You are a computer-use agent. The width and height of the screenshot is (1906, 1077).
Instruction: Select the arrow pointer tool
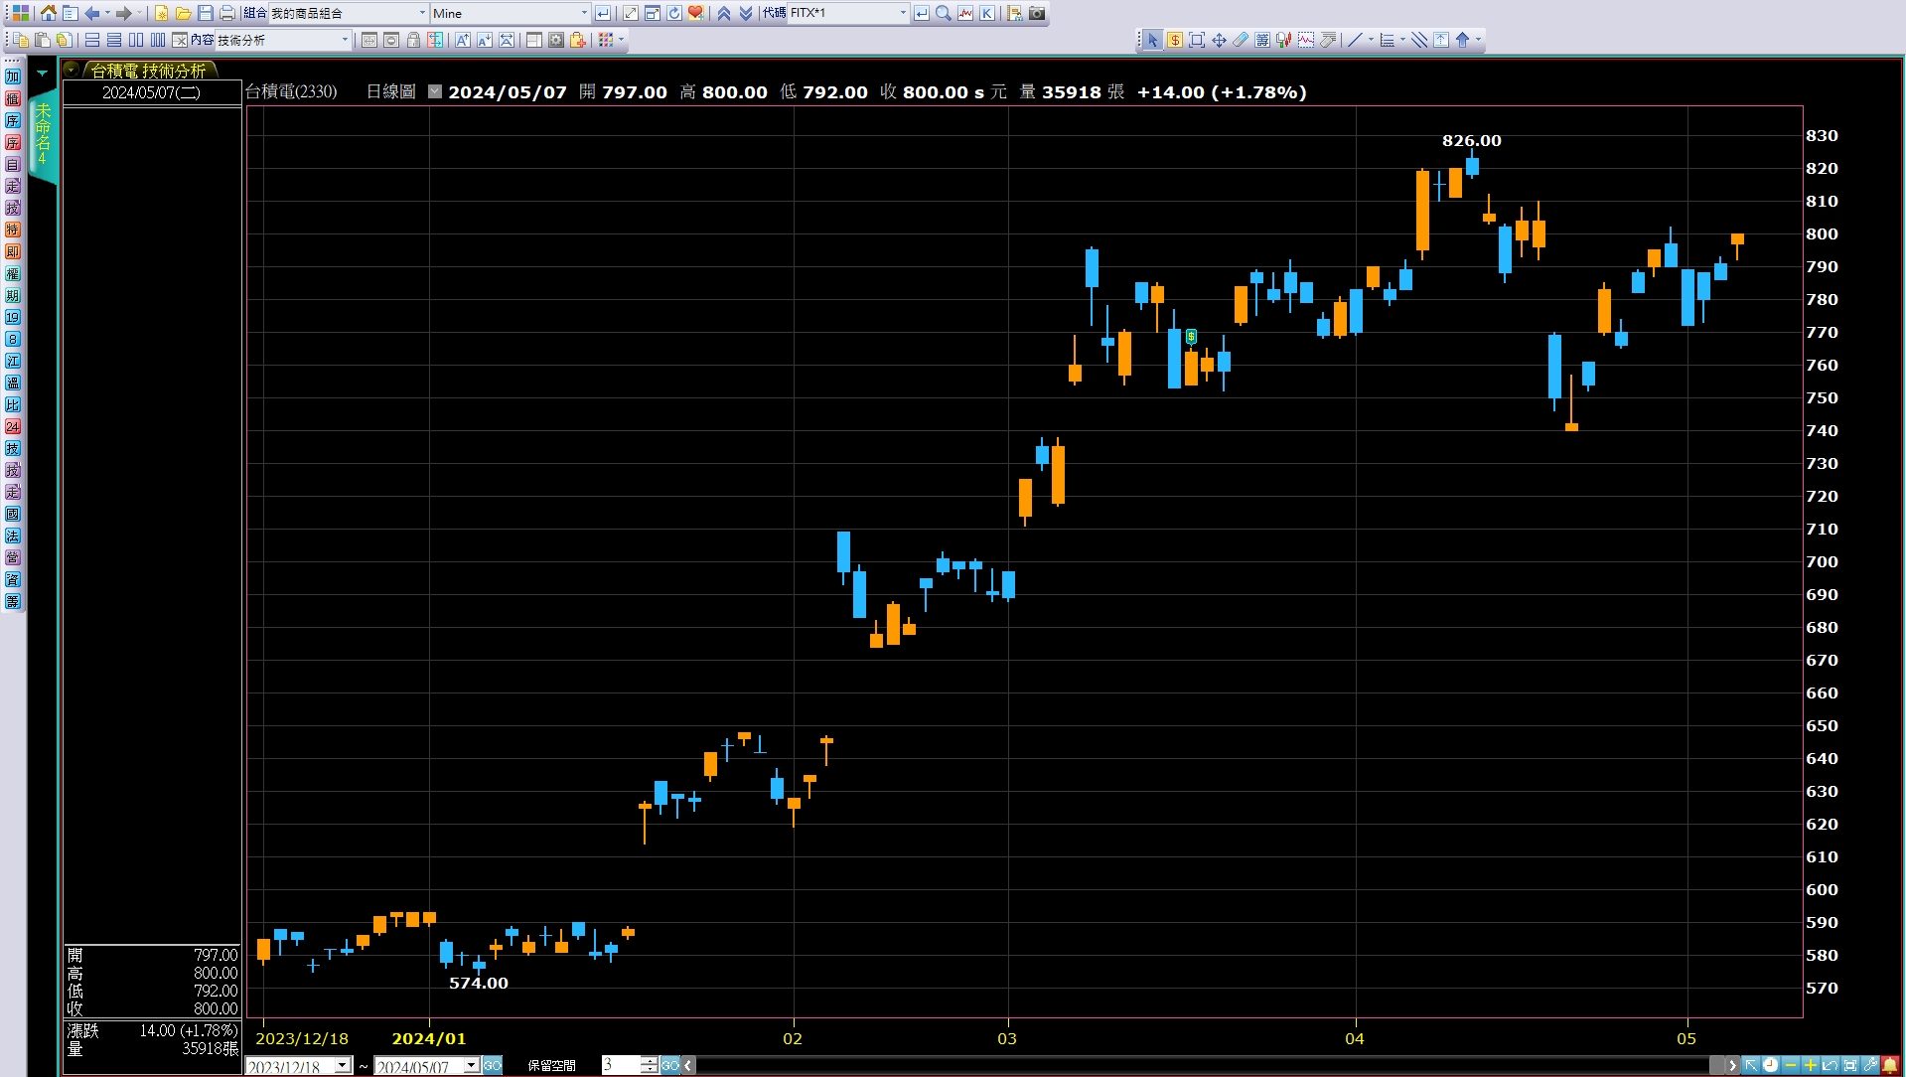pos(1152,40)
